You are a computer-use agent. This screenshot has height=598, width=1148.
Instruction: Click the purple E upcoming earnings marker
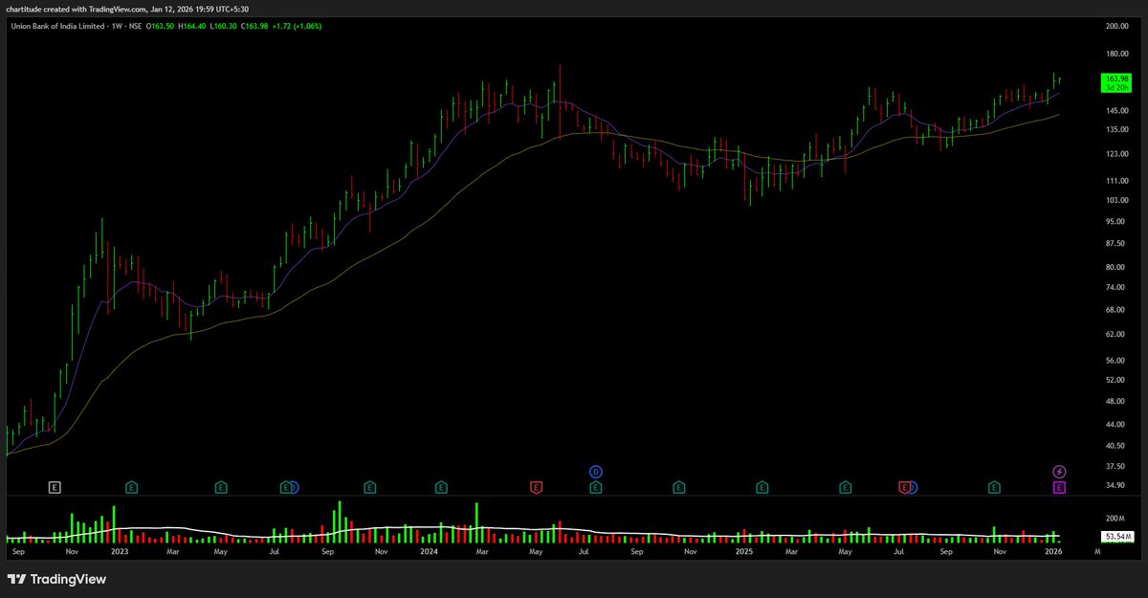click(1059, 487)
